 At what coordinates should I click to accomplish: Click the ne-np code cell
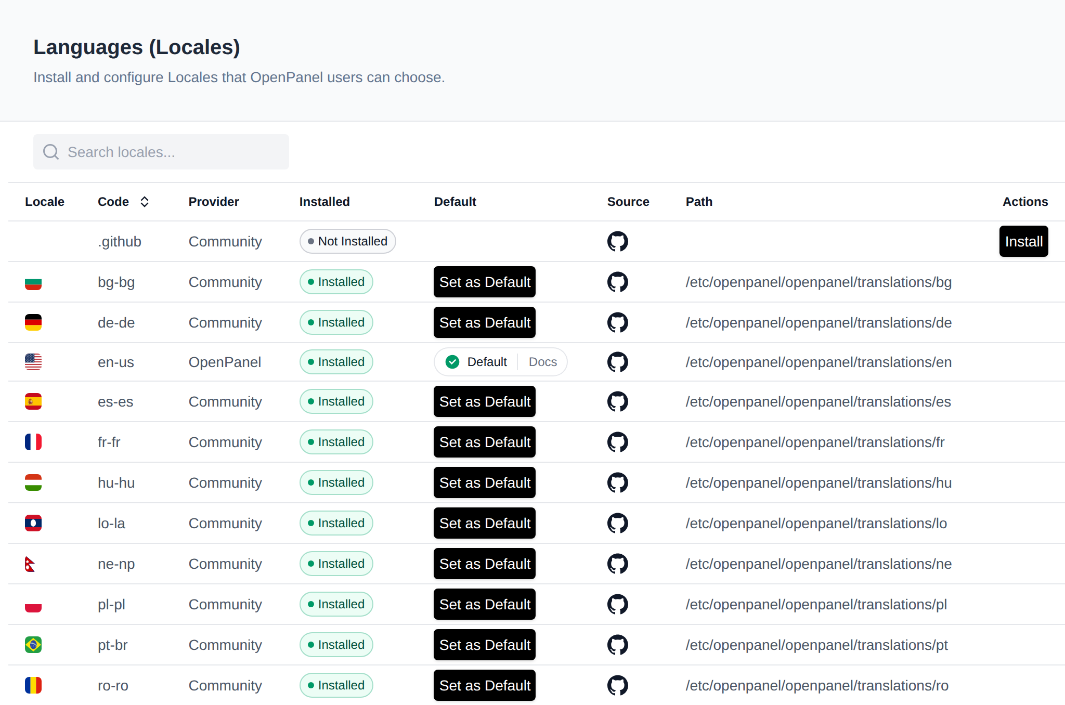pos(116,564)
